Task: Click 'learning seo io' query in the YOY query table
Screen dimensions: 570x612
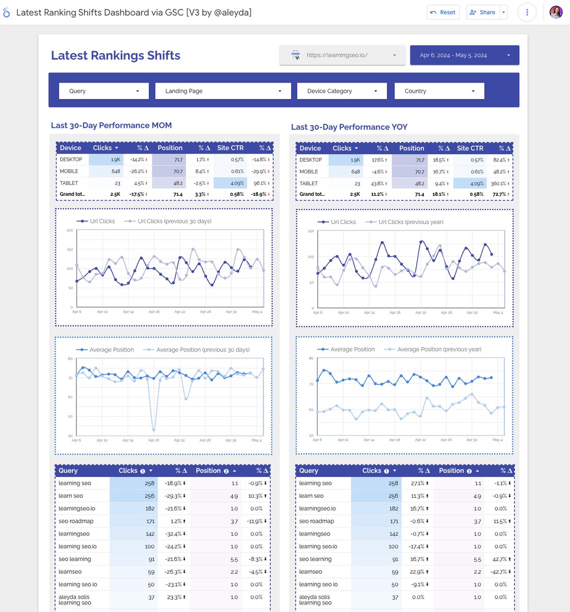Action: click(318, 584)
